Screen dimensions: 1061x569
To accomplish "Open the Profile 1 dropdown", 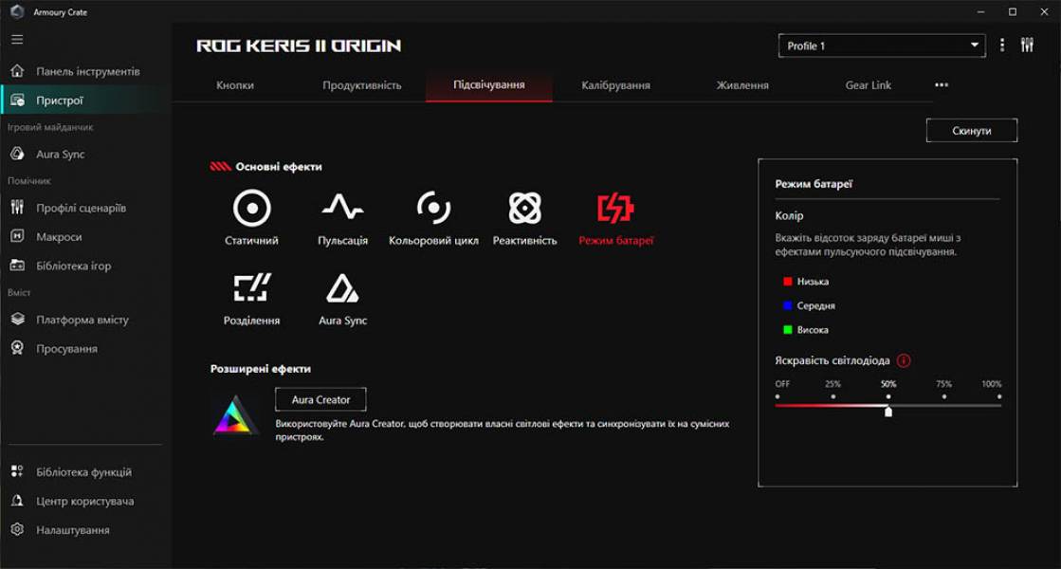I will tap(881, 45).
